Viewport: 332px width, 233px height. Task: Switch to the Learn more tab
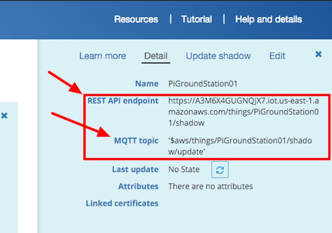tap(102, 56)
